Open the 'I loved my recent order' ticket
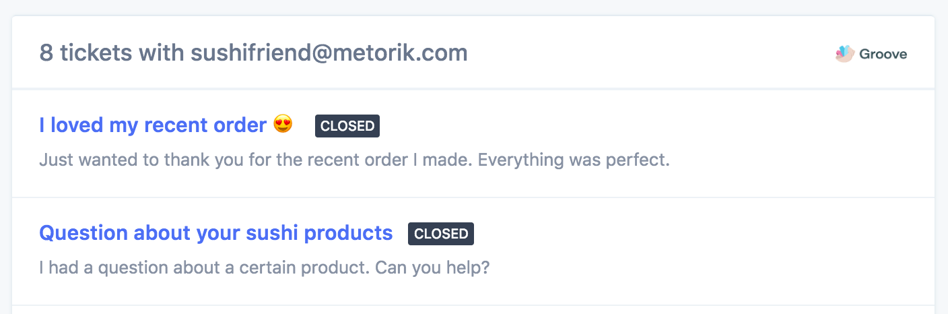Image resolution: width=948 pixels, height=314 pixels. coord(153,125)
